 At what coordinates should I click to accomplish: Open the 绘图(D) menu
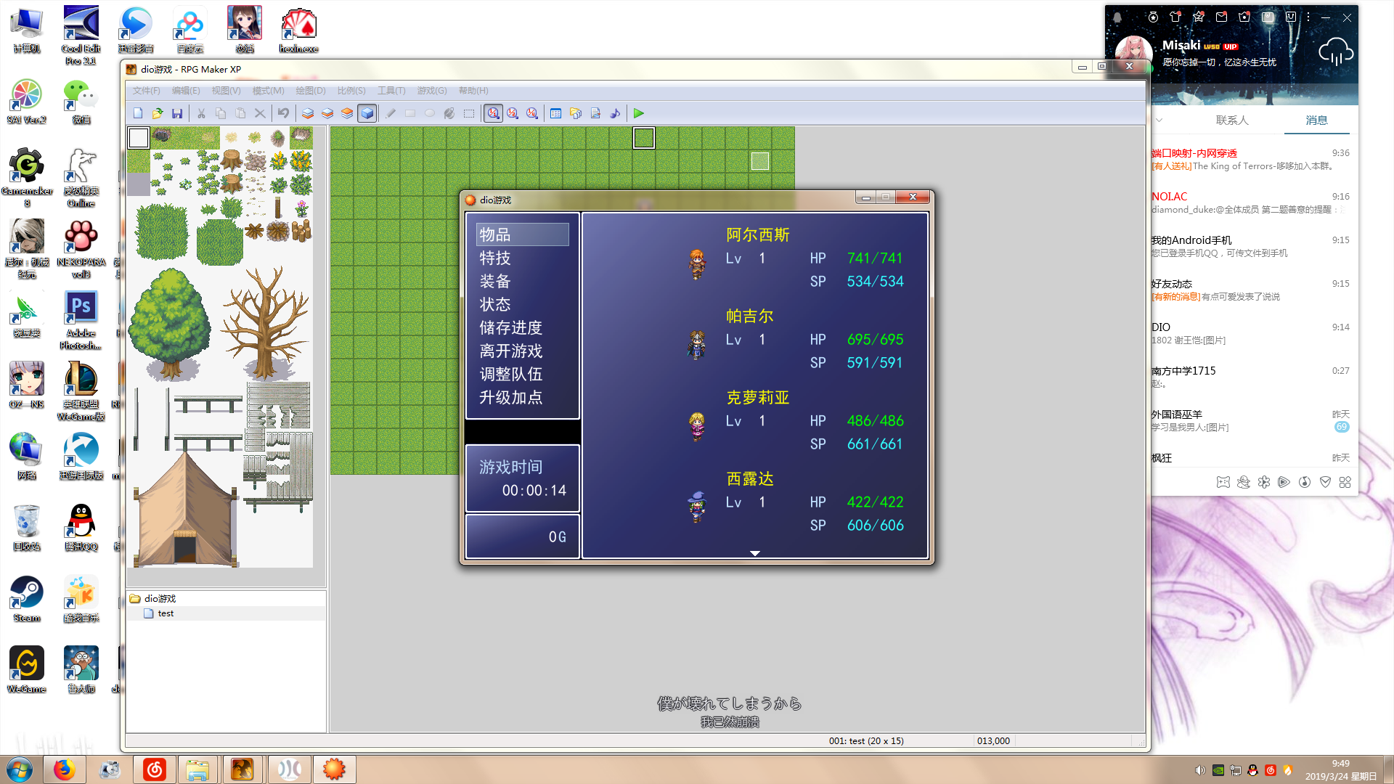coord(311,91)
